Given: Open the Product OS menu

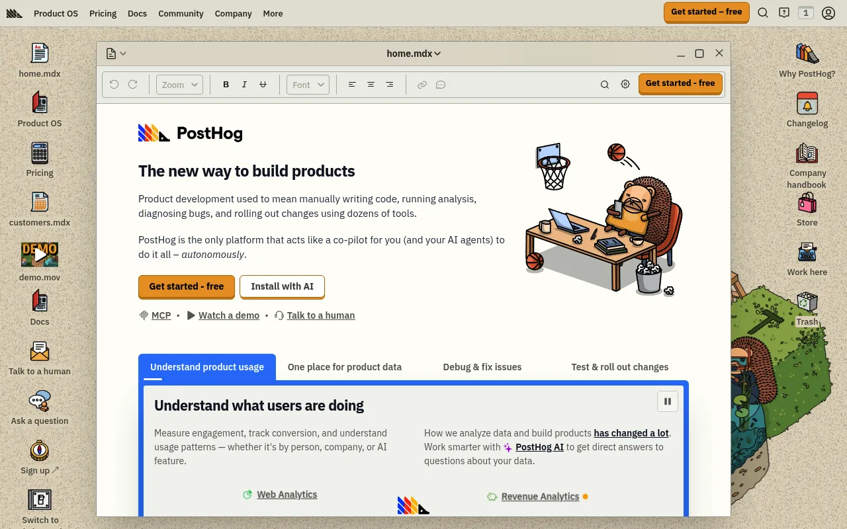Looking at the screenshot, I should tap(56, 13).
